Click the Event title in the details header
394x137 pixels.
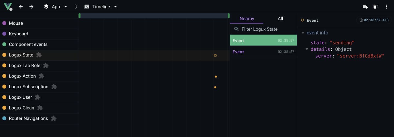click(312, 21)
